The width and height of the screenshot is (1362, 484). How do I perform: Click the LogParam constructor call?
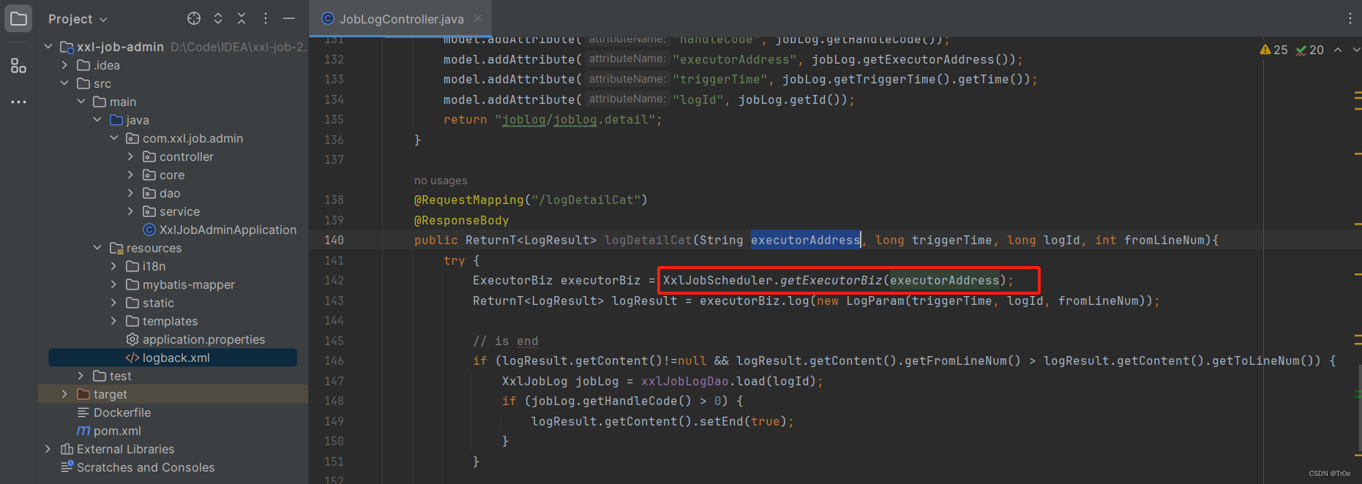pos(875,300)
